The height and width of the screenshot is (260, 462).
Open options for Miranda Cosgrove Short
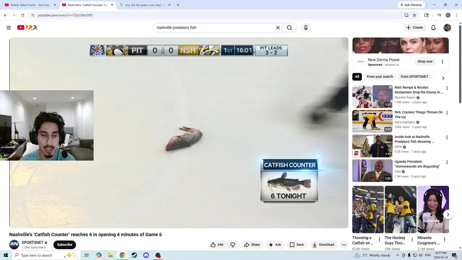pyautogui.click(x=445, y=239)
